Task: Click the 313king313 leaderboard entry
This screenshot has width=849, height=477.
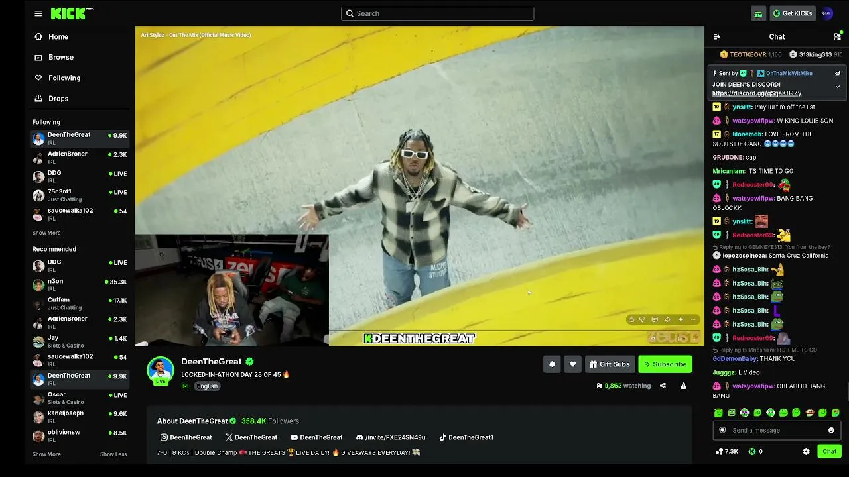Action: (x=816, y=55)
